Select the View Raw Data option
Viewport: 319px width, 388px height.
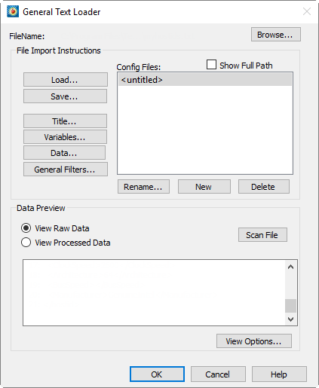point(26,228)
